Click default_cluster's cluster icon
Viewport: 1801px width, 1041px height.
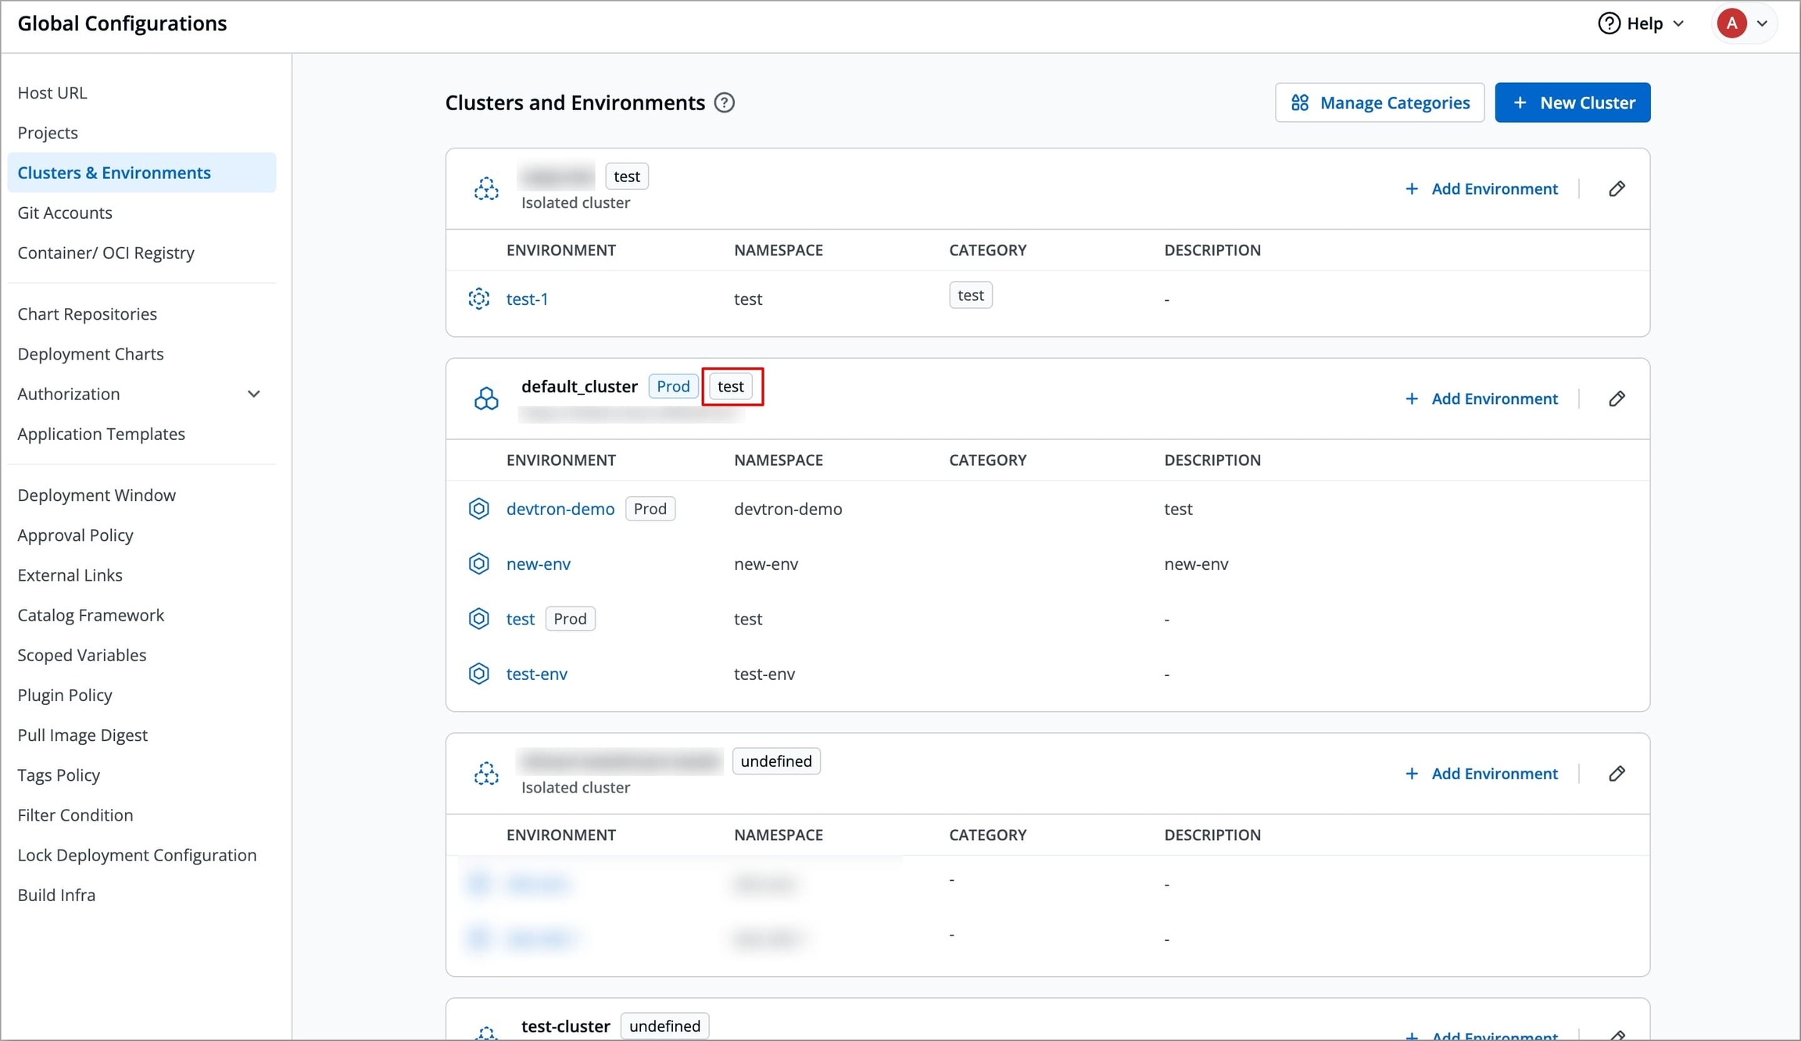click(x=486, y=399)
